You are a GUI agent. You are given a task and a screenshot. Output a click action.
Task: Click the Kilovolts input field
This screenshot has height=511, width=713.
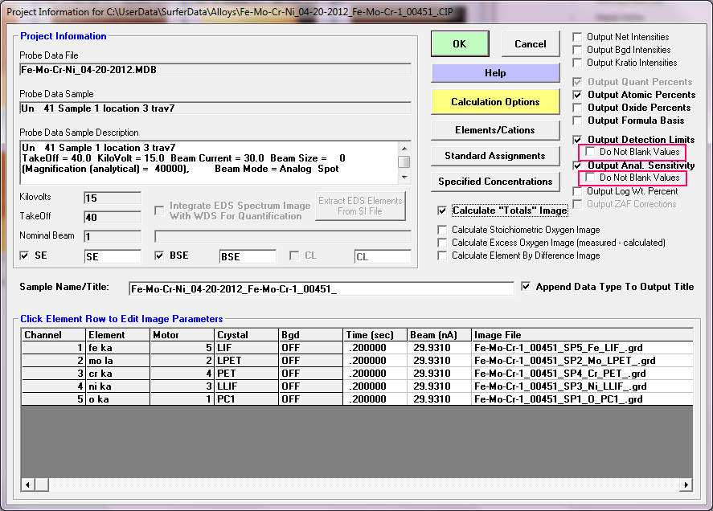[x=112, y=198]
